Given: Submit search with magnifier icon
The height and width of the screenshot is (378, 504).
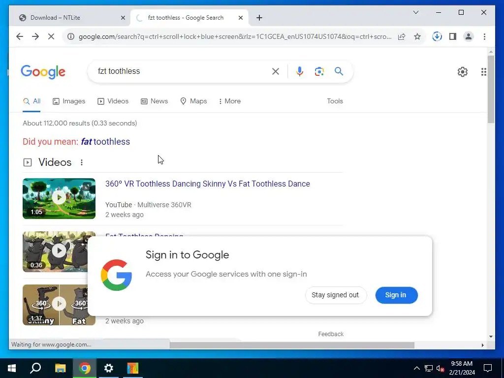Looking at the screenshot, I should (339, 71).
